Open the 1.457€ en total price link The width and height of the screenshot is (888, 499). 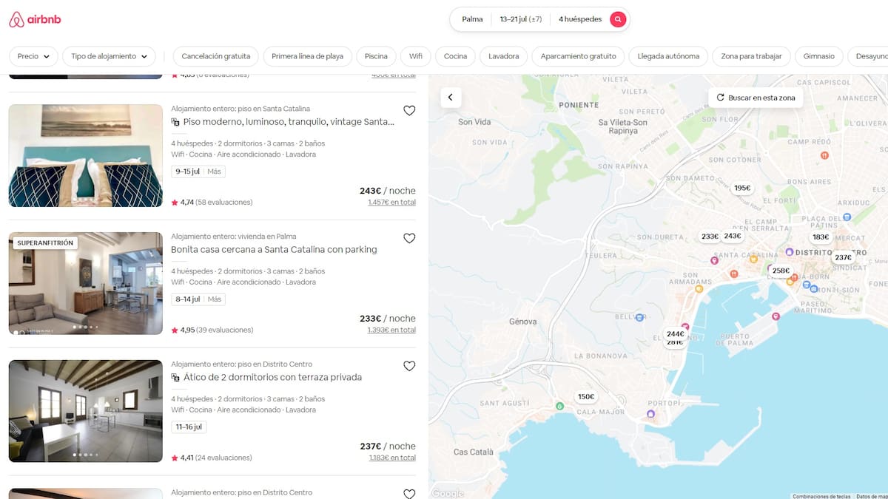point(391,202)
